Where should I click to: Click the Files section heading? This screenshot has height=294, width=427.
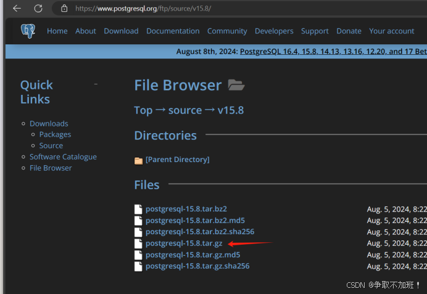coord(147,185)
